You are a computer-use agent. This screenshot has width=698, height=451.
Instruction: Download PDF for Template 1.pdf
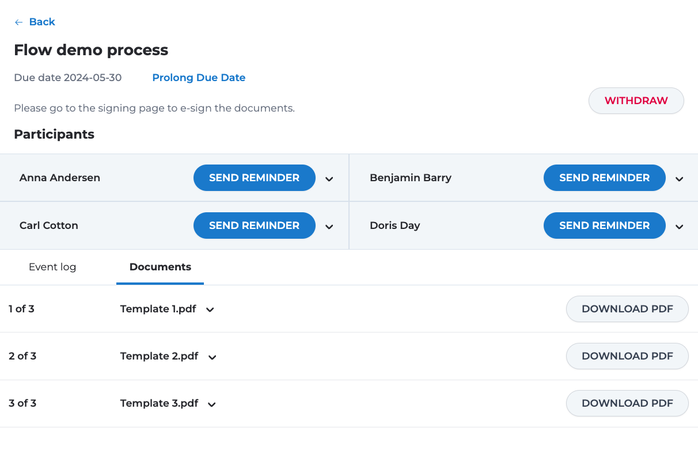(627, 309)
